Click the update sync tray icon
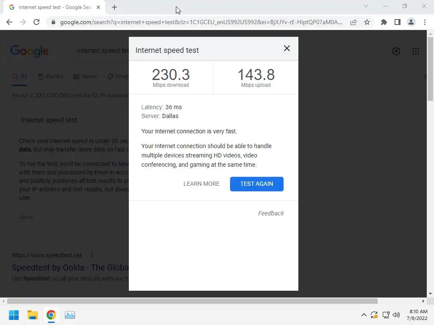The height and width of the screenshot is (325, 434). (x=374, y=315)
